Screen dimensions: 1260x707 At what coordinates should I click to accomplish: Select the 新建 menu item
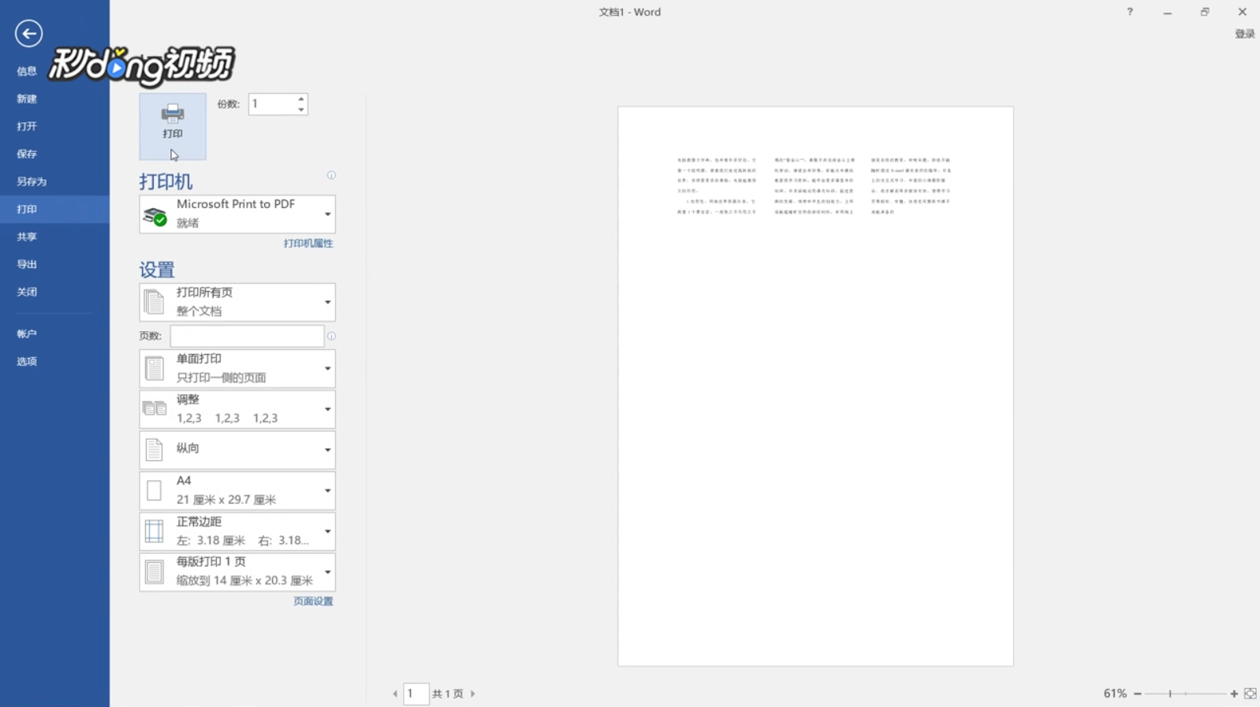tap(54, 99)
